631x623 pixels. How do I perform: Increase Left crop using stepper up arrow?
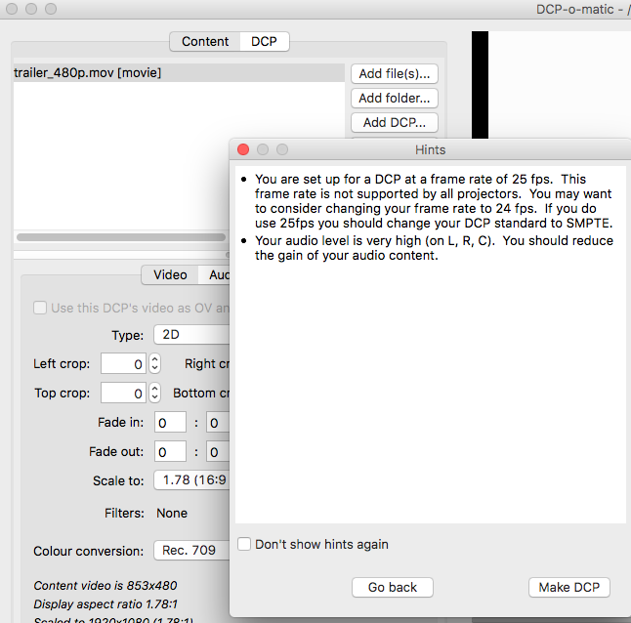154,359
